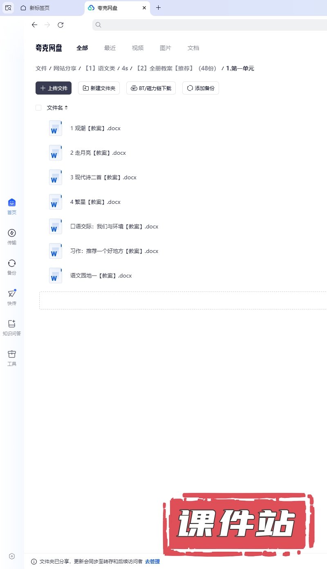The width and height of the screenshot is (327, 569).
Task: Switch to the 视频 tab
Action: [138, 48]
